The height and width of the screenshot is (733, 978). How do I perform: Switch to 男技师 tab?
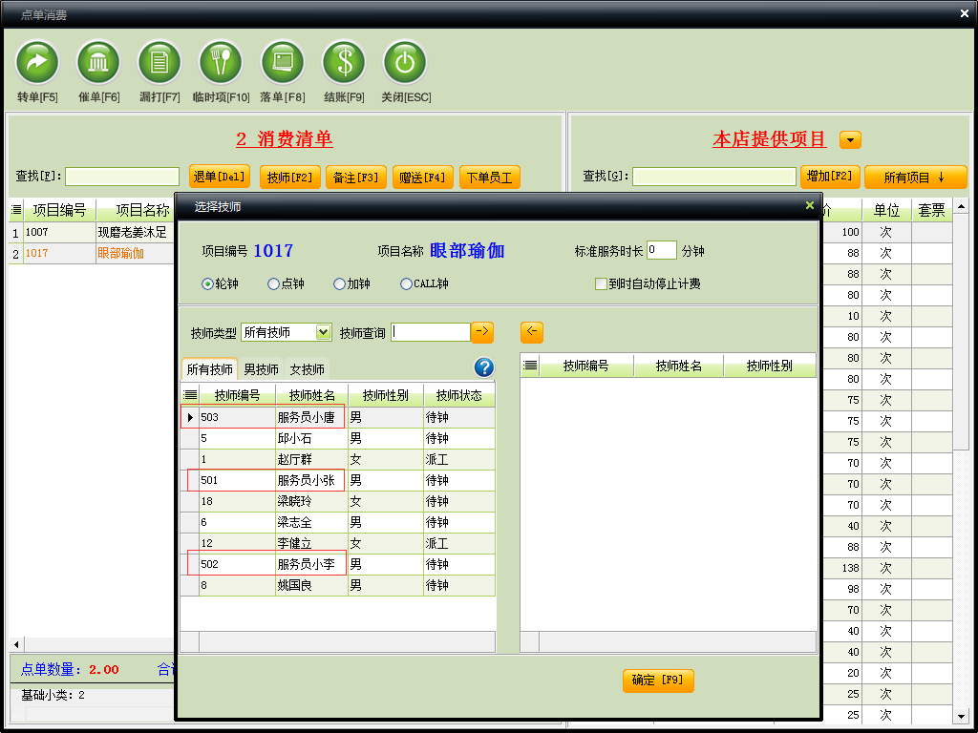pyautogui.click(x=261, y=369)
